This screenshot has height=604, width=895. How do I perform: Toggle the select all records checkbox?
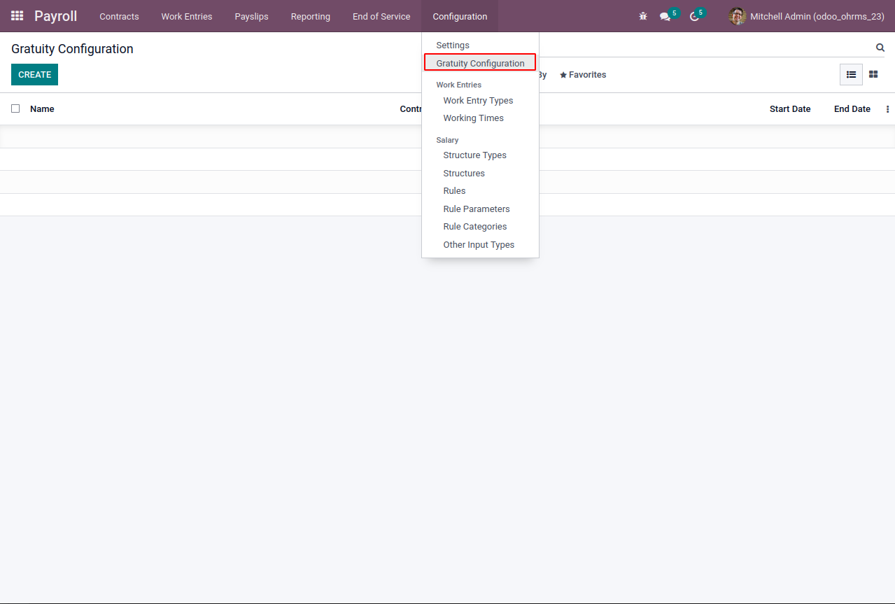15,108
